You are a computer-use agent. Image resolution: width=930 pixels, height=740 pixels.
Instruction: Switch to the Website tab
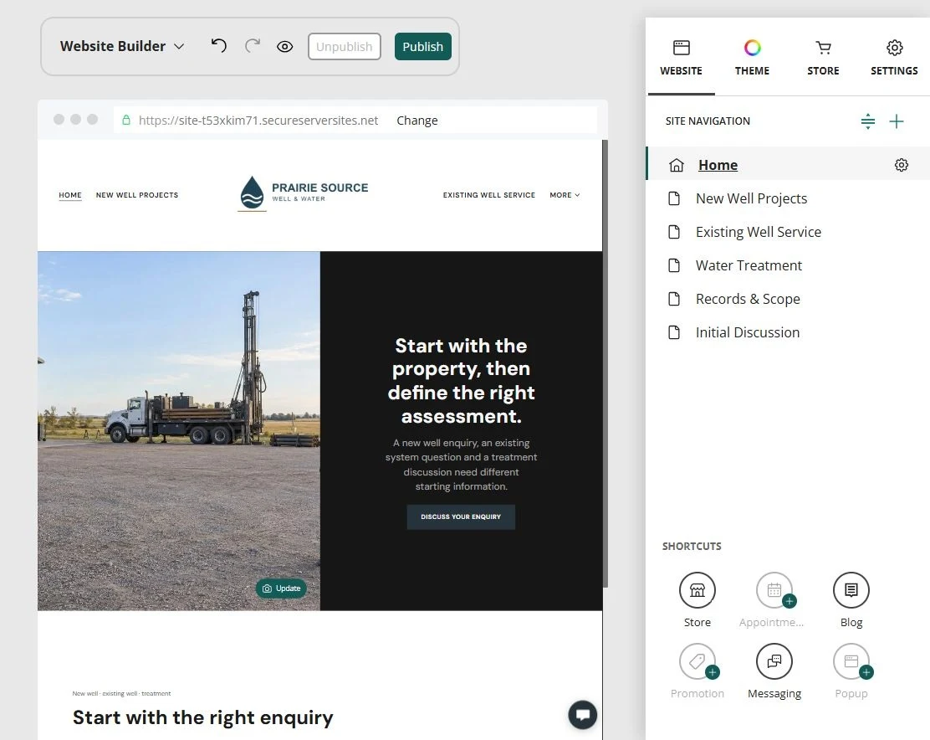[x=681, y=58]
